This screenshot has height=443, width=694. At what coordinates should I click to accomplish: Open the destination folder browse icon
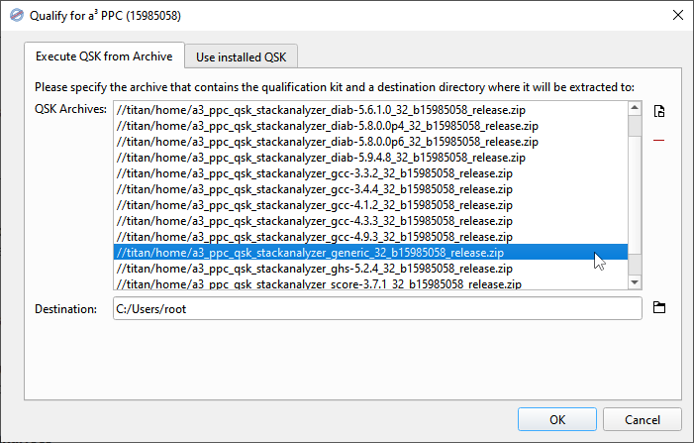point(659,307)
